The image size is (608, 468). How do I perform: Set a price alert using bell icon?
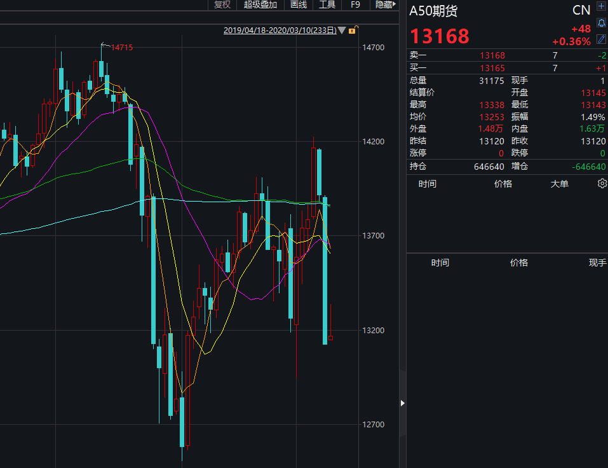click(x=602, y=23)
